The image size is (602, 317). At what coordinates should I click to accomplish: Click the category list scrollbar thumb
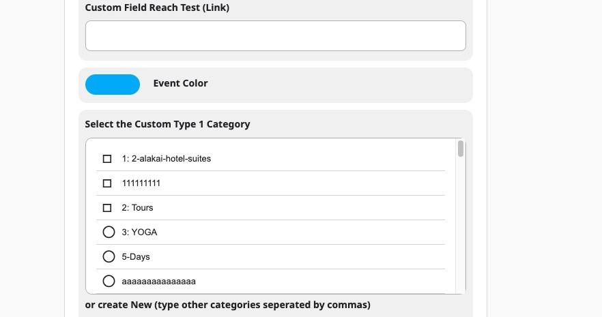click(461, 149)
